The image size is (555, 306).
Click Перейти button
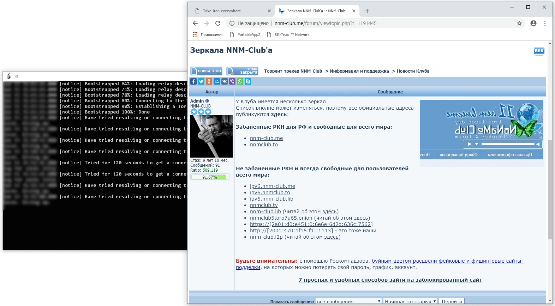(452, 301)
